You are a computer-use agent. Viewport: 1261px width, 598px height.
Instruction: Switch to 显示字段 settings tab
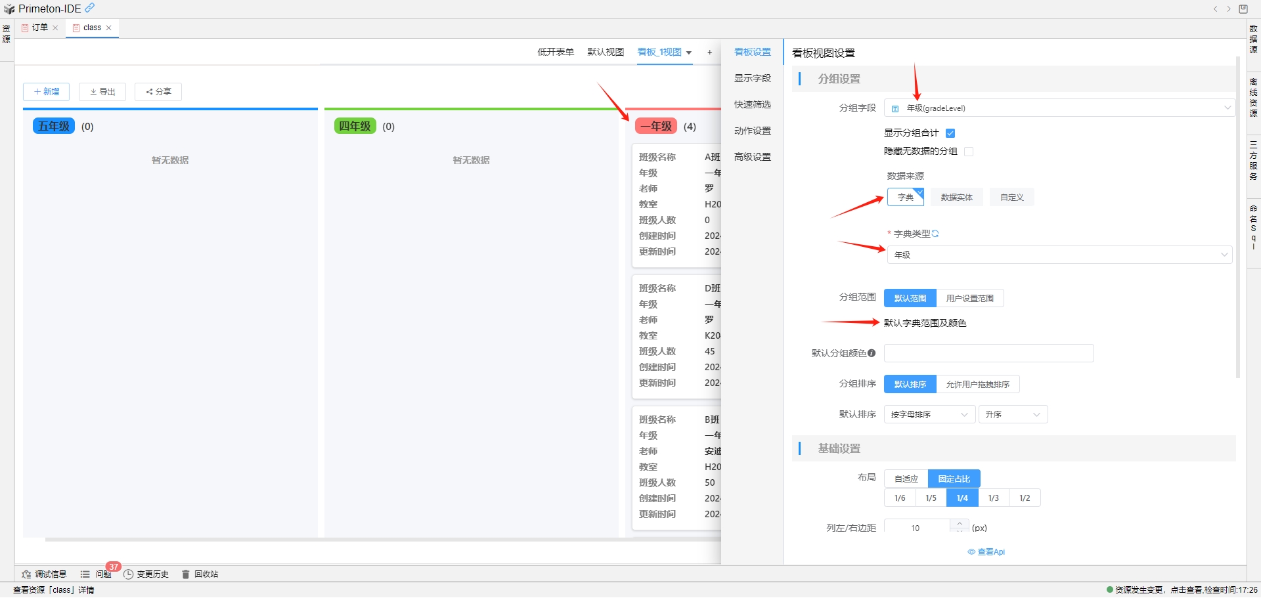(x=753, y=79)
